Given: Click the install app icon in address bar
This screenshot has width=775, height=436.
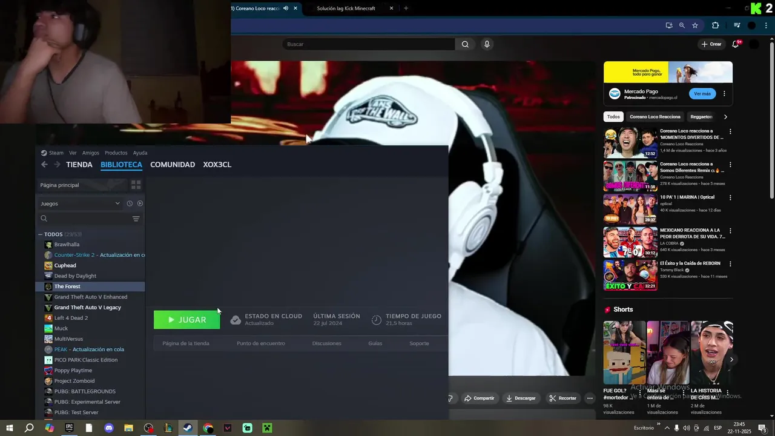Looking at the screenshot, I should (668, 25).
